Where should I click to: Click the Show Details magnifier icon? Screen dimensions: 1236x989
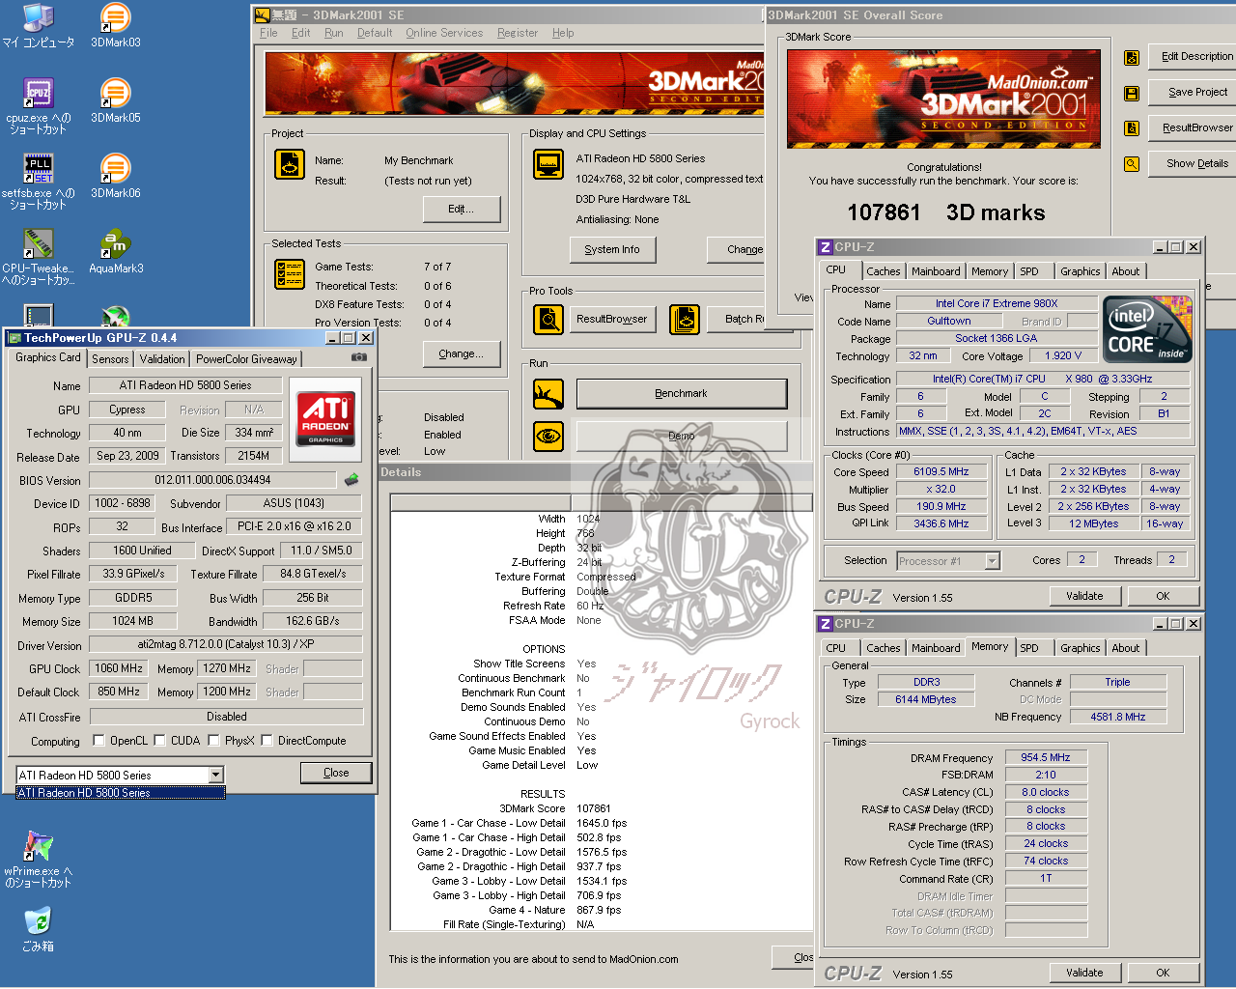[x=1132, y=164]
